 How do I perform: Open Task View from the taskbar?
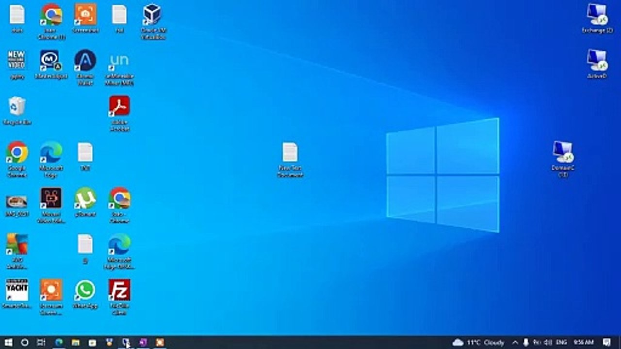pos(41,342)
